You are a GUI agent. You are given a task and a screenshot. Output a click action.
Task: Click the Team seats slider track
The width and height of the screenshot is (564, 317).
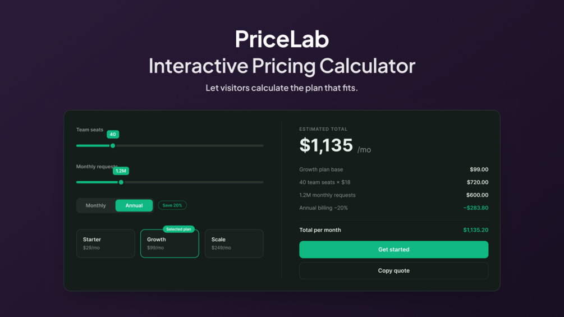tap(170, 145)
